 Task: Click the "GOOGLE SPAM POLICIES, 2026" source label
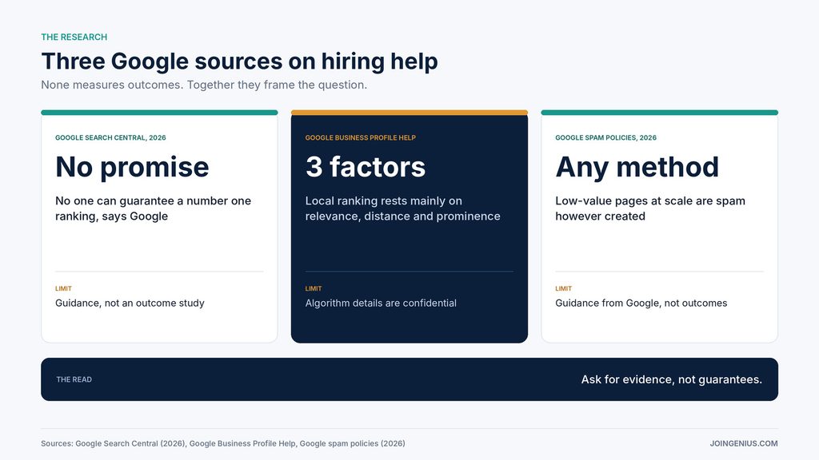606,137
